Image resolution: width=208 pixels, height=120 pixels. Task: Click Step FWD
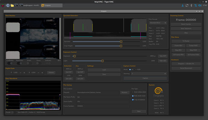coord(193,50)
